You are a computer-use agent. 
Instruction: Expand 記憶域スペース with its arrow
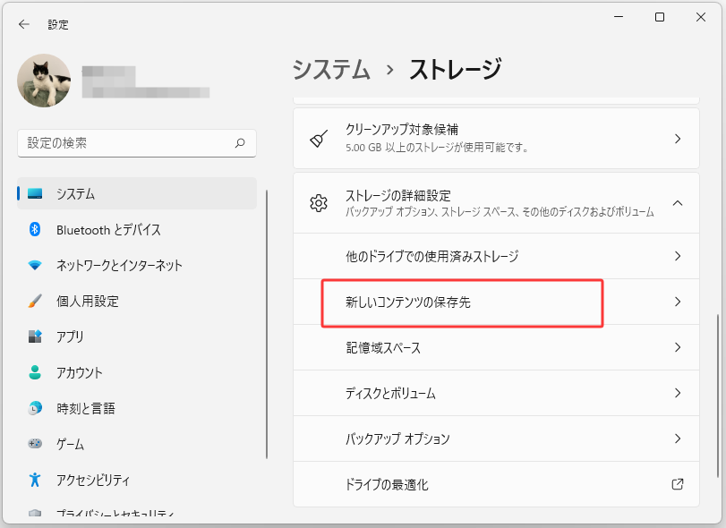pyautogui.click(x=678, y=347)
